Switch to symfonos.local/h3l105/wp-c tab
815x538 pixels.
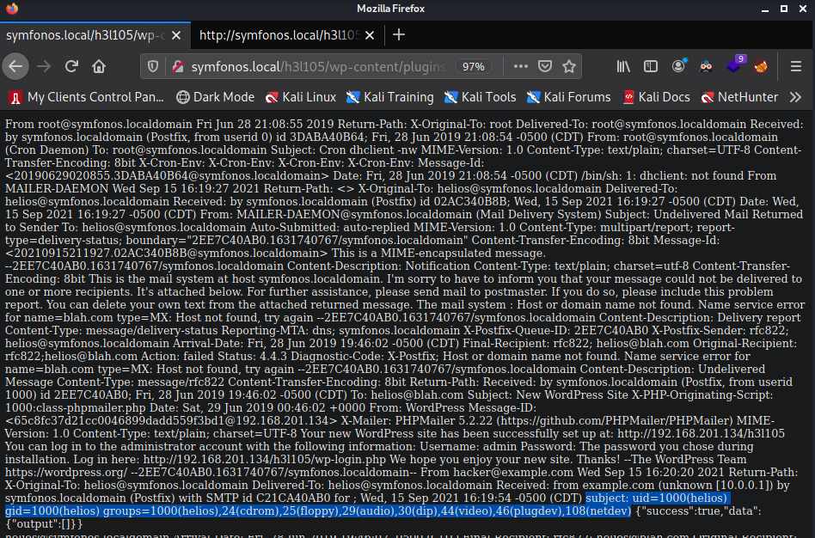pos(85,35)
